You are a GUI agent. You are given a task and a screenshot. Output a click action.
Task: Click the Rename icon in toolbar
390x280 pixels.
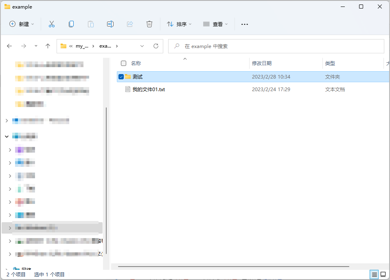pos(110,24)
